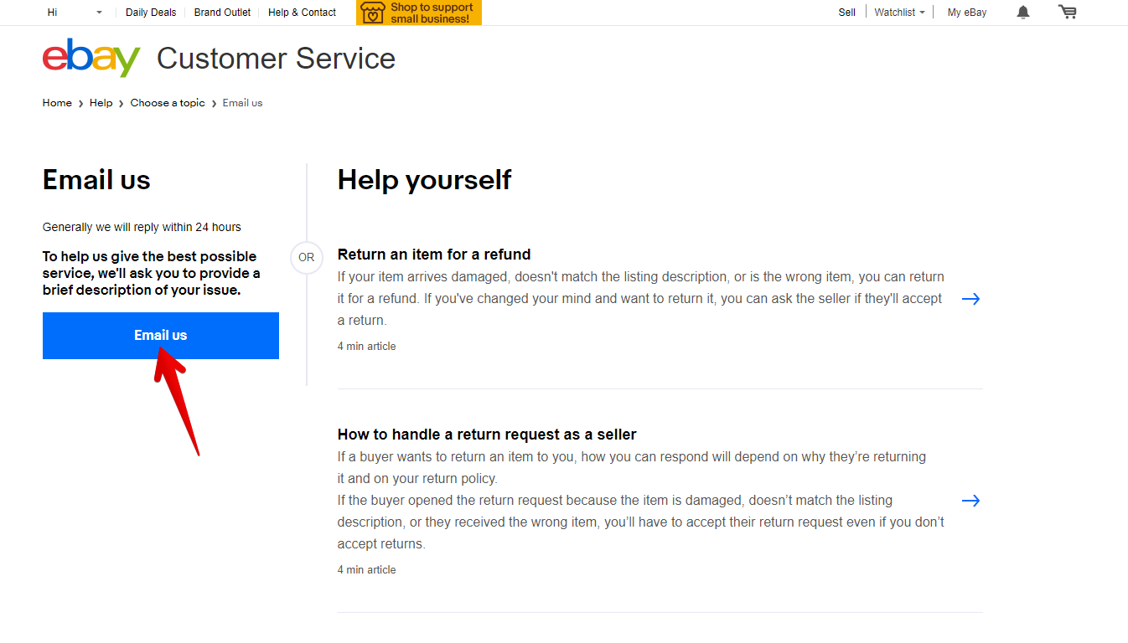Click the Email us breadcrumb text
The image size is (1128, 643).
[x=242, y=103]
